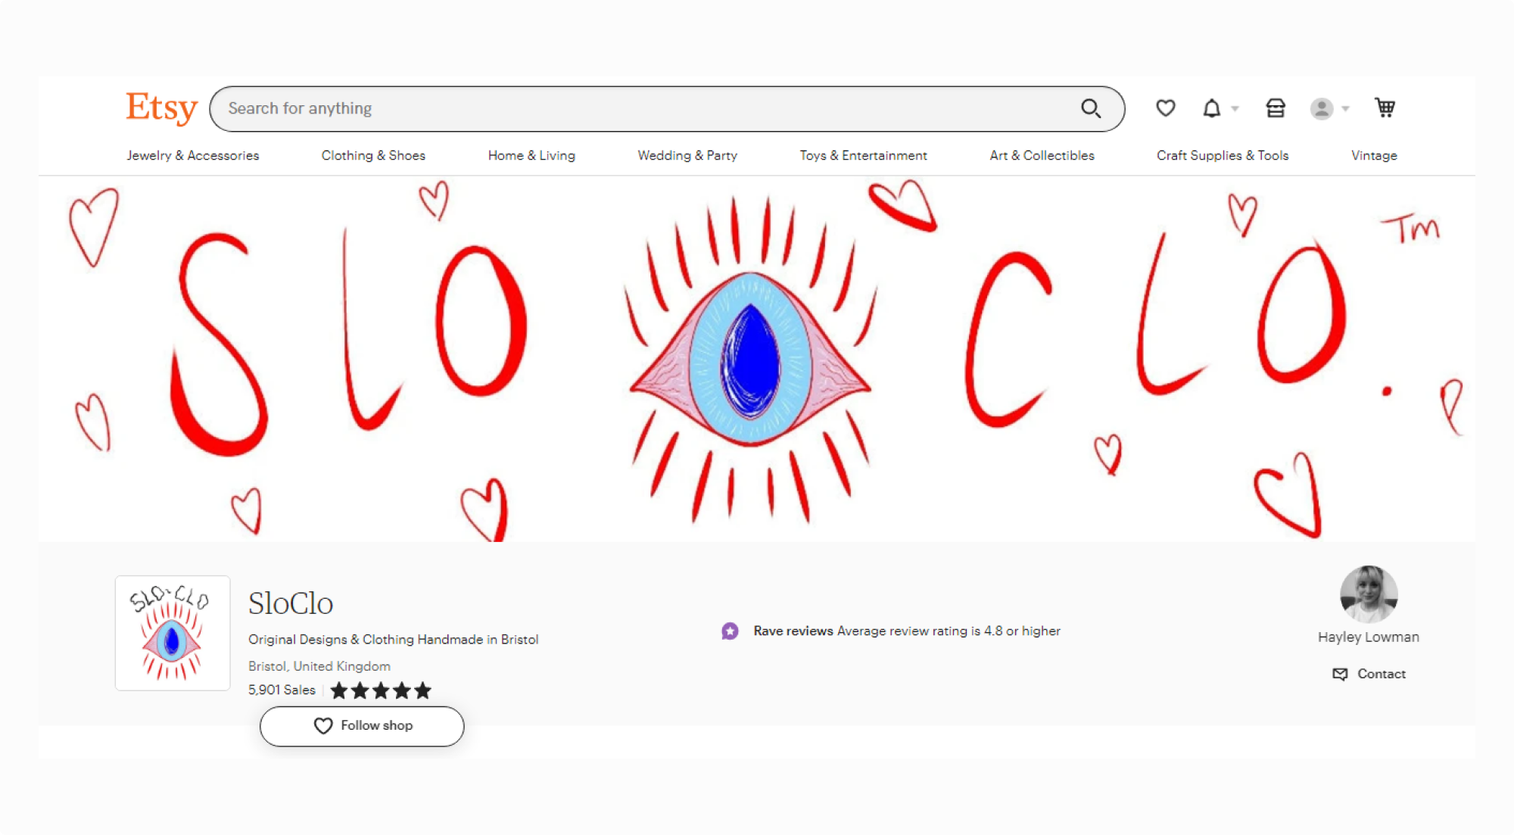The height and width of the screenshot is (835, 1514).
Task: Click the Rave reviews badge icon
Action: pyautogui.click(x=730, y=631)
